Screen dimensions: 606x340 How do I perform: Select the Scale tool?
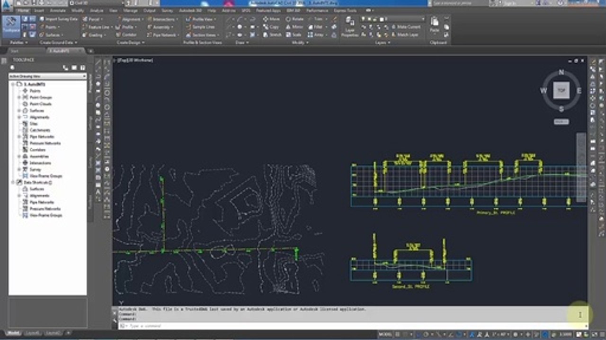(x=294, y=35)
